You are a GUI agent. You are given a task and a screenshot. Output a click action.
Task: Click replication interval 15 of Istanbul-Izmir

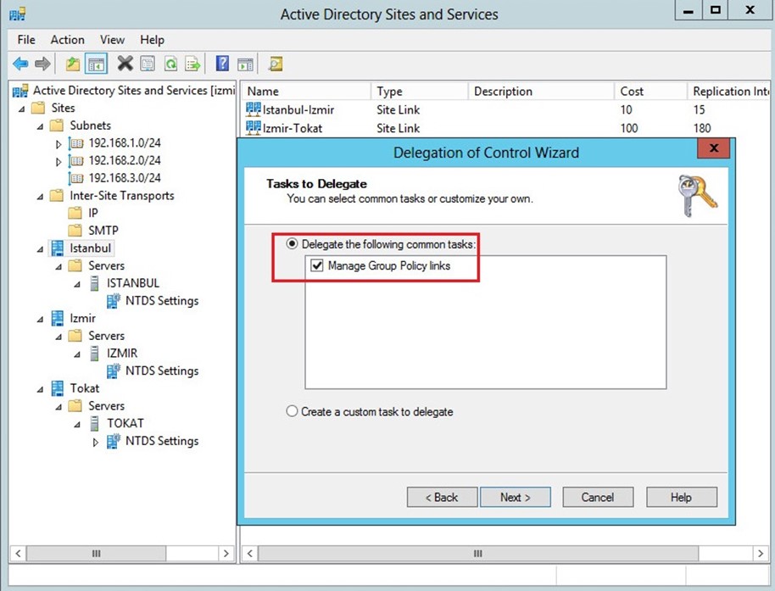tap(699, 109)
